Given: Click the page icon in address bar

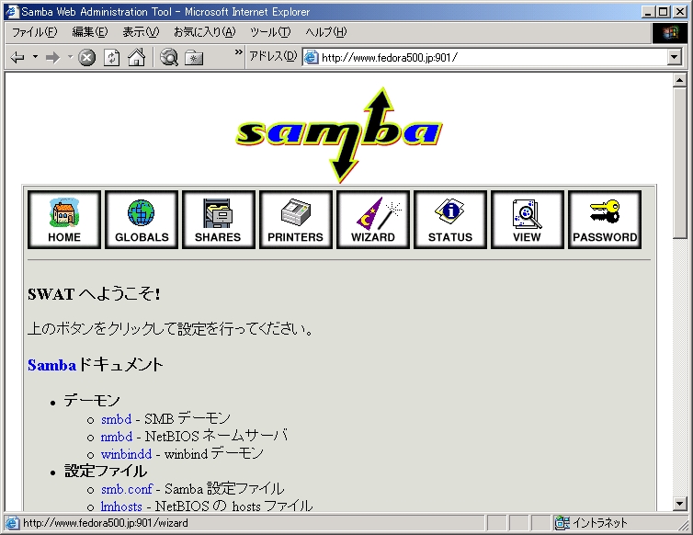Looking at the screenshot, I should point(312,57).
